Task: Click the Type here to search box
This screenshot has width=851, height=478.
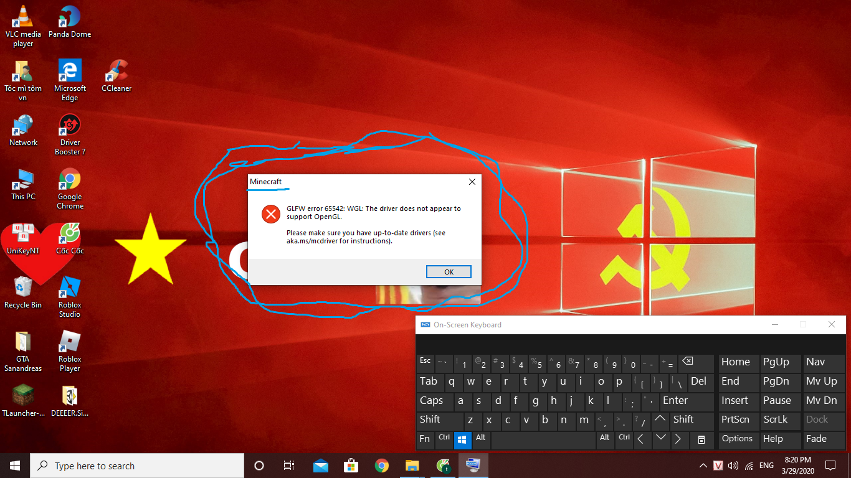Action: [137, 466]
